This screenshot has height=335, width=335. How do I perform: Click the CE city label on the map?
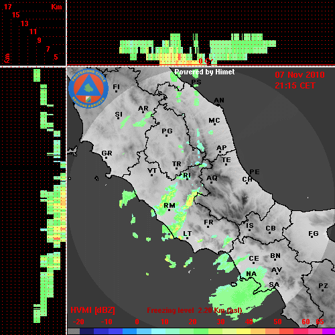tap(254, 259)
